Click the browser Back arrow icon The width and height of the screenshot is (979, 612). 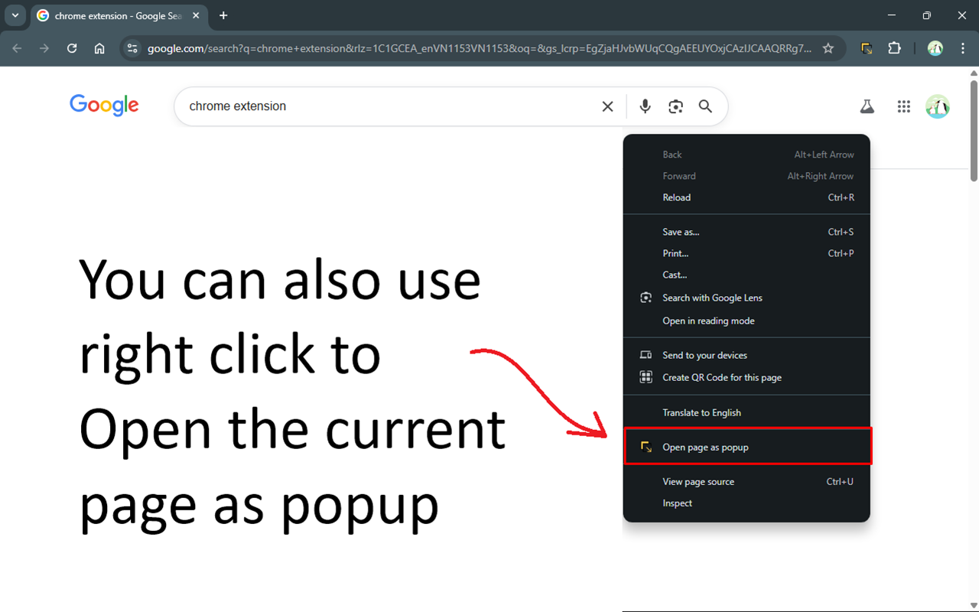click(x=16, y=48)
